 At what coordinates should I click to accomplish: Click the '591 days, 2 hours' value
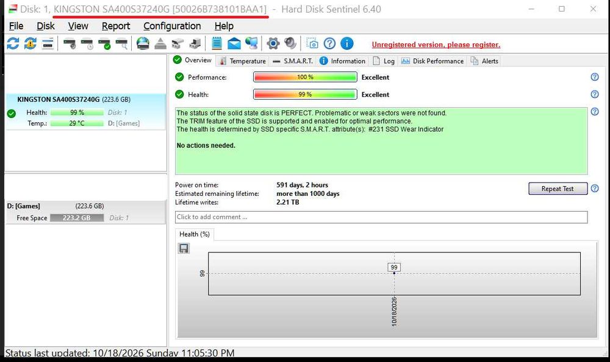click(x=302, y=185)
